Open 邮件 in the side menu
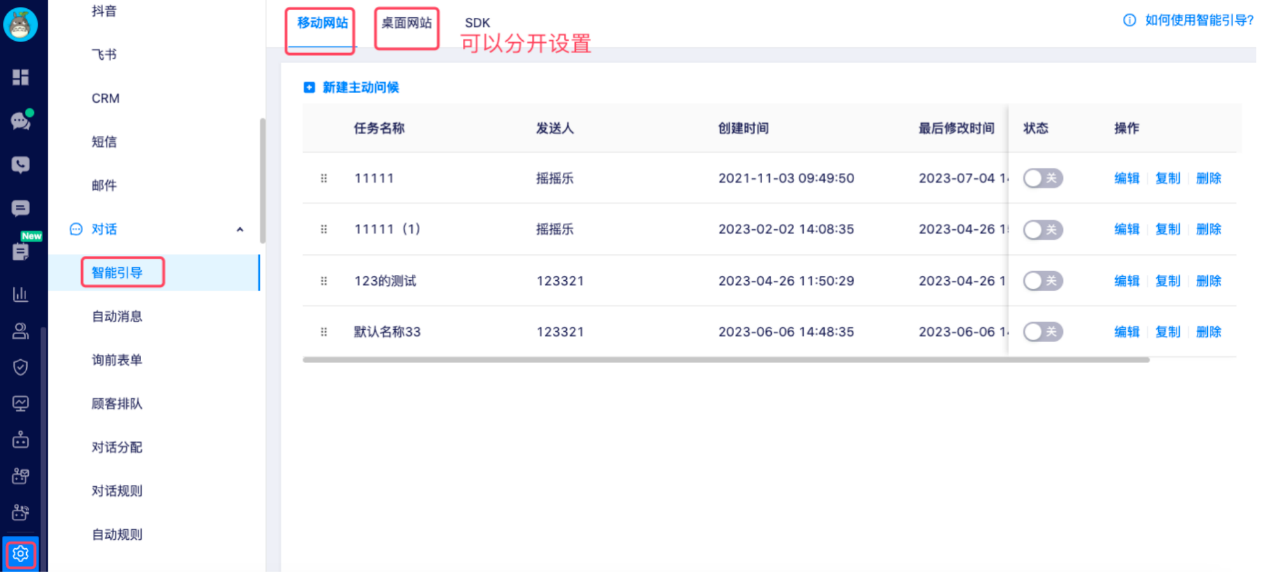1264x573 pixels. (x=104, y=186)
